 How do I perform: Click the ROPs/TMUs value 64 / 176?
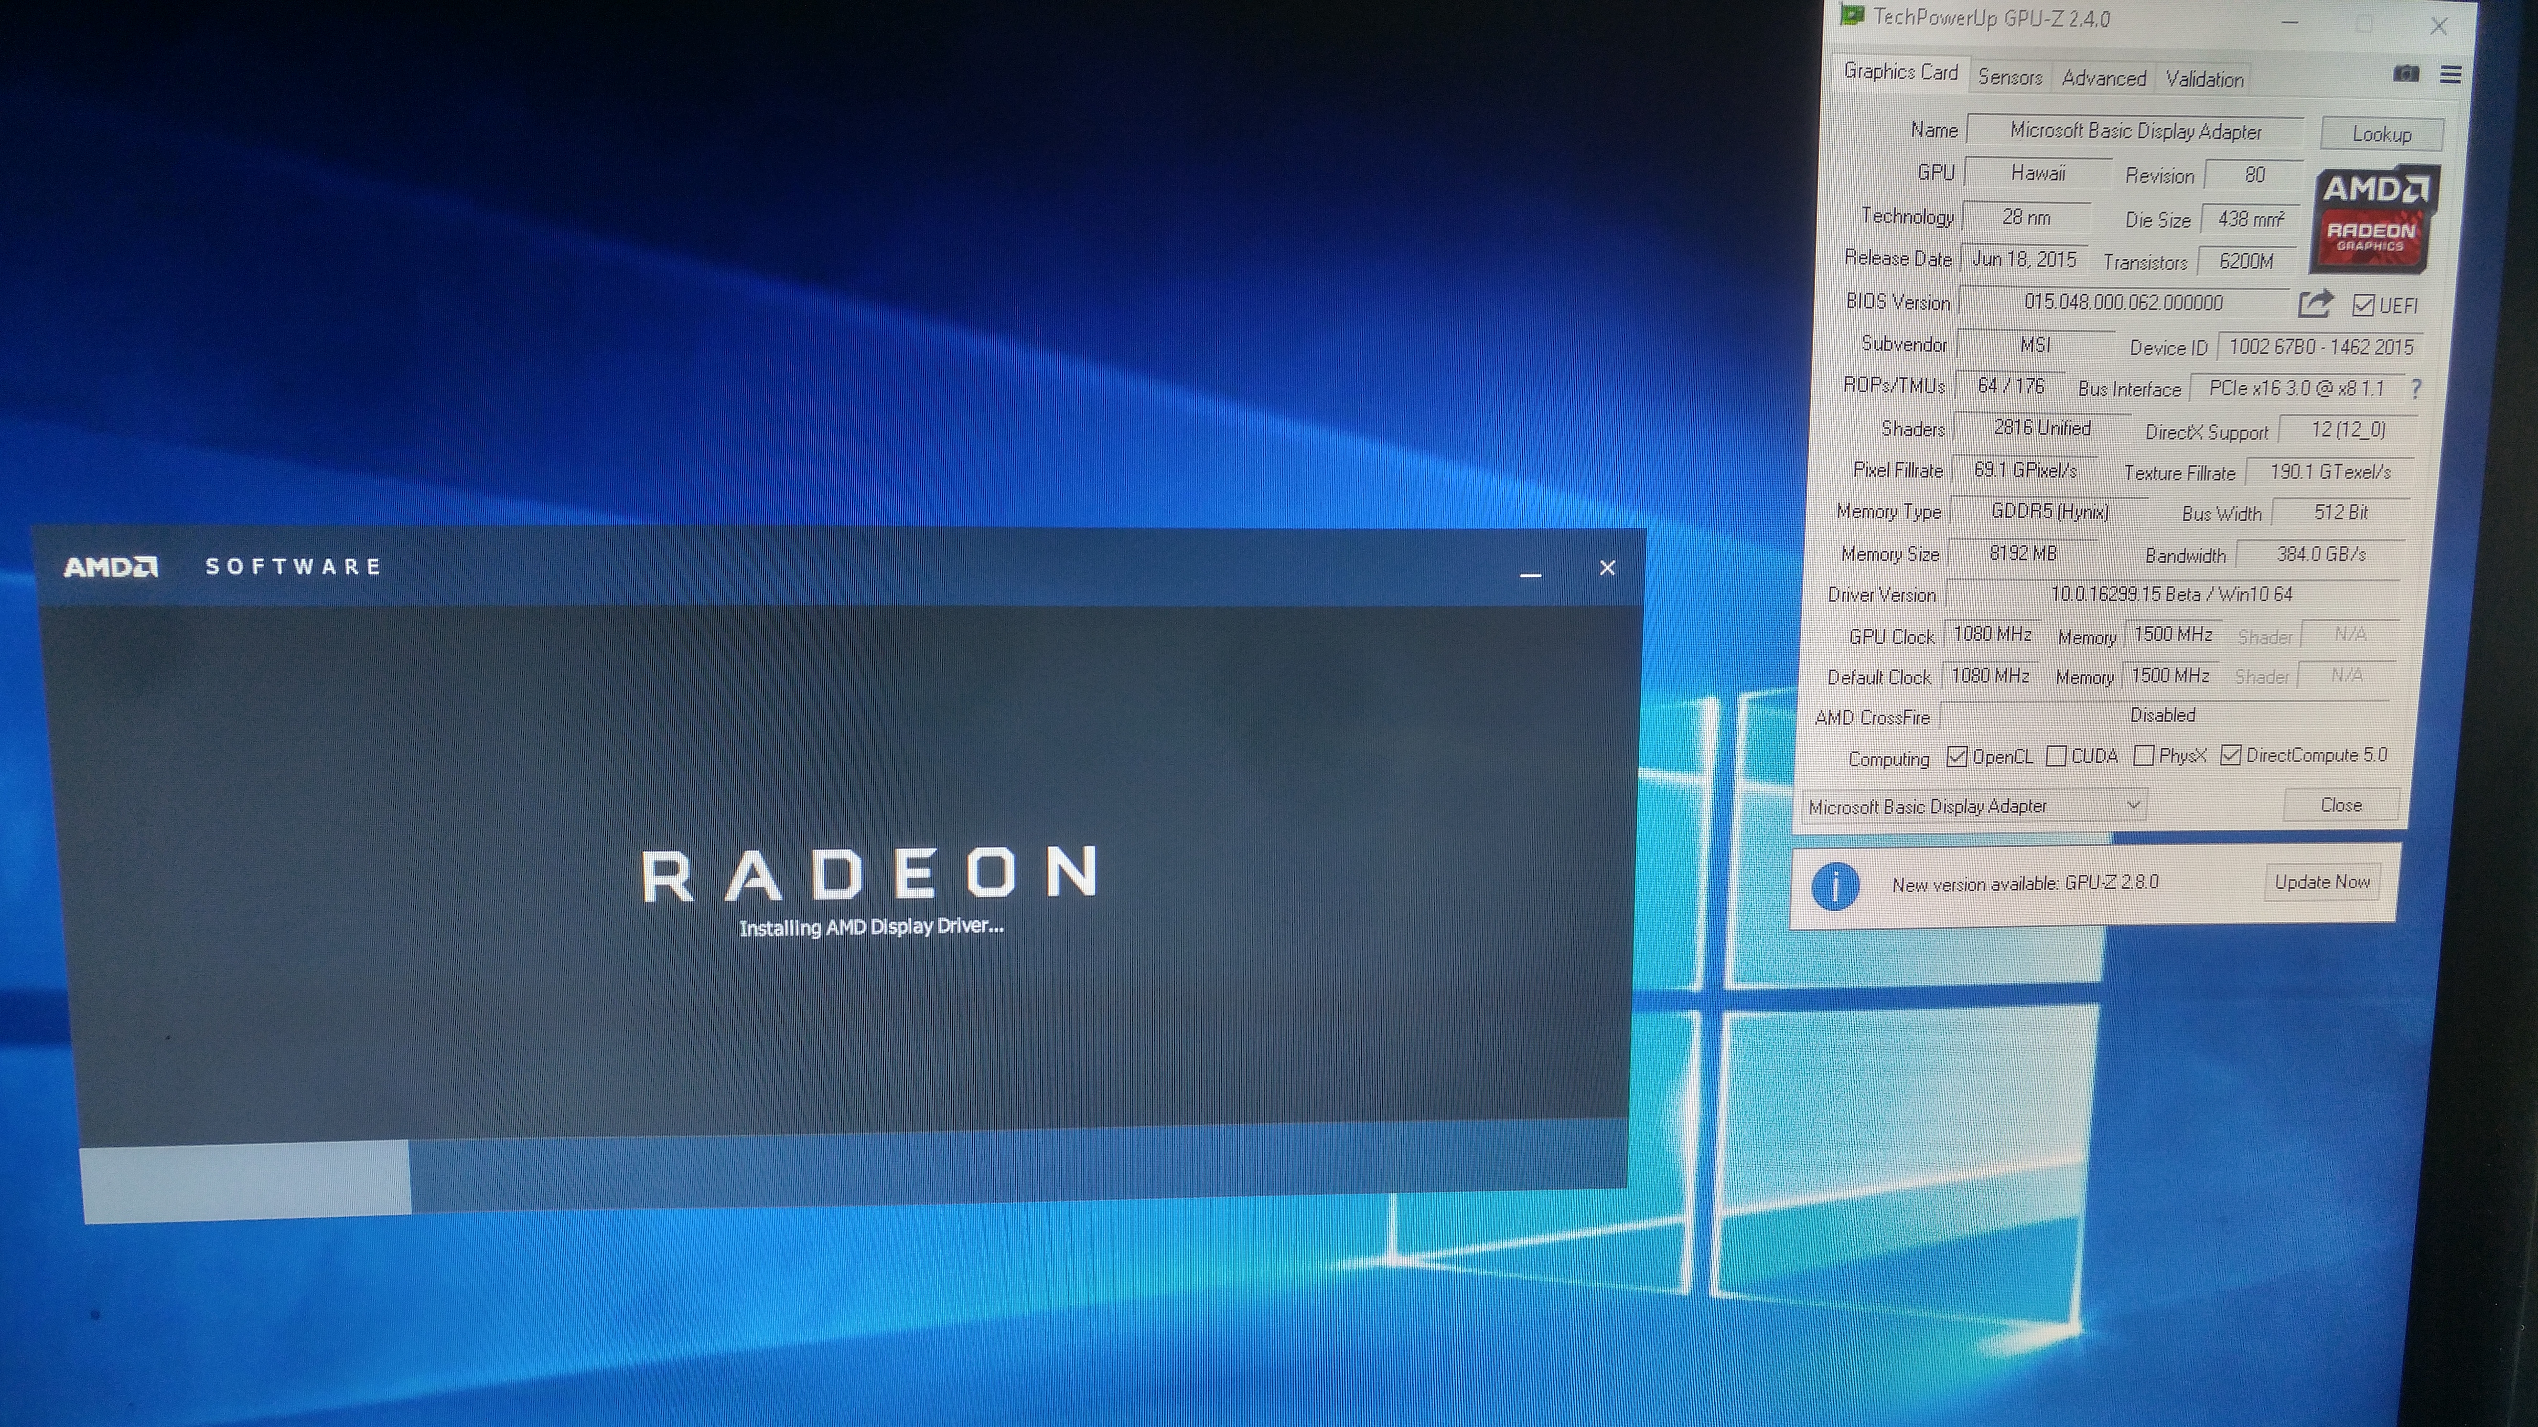[x=2010, y=386]
